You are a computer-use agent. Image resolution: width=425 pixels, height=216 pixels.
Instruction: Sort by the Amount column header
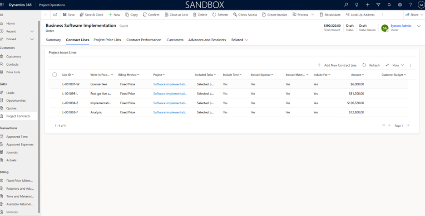pos(356,75)
